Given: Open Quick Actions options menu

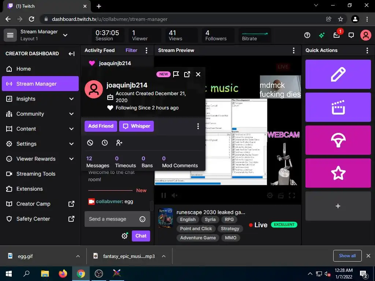Looking at the screenshot, I should pos(367,50).
